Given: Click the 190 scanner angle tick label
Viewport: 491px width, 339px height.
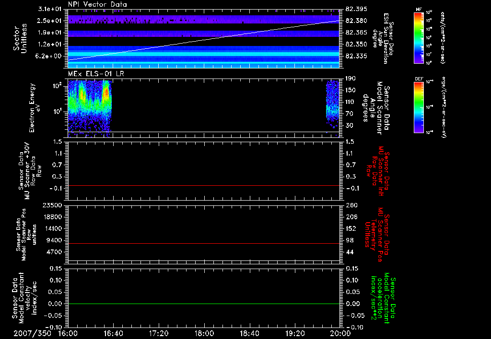Looking at the screenshot, I should tap(351, 79).
